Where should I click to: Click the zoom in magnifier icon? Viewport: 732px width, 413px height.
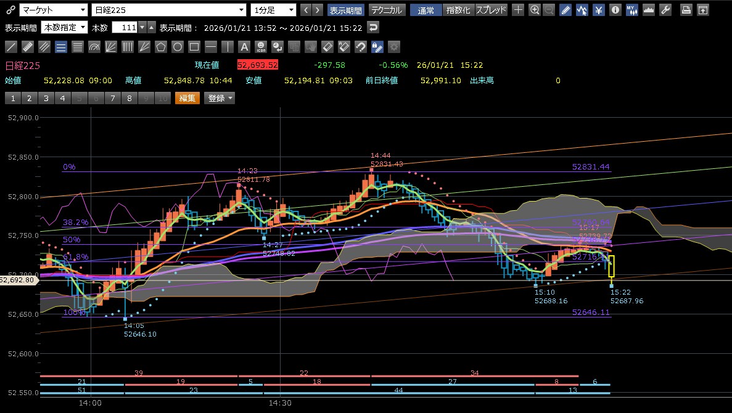pyautogui.click(x=535, y=10)
